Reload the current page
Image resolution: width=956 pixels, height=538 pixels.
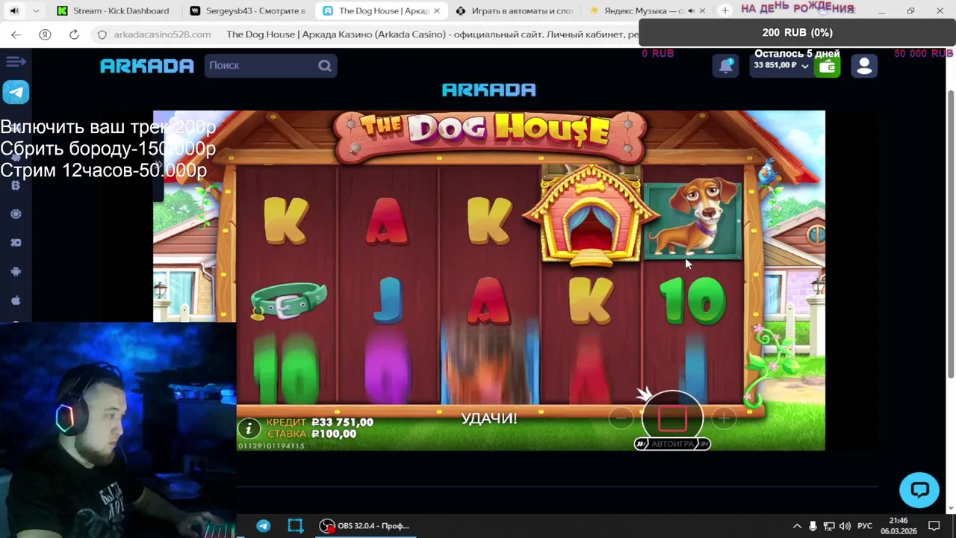[74, 34]
